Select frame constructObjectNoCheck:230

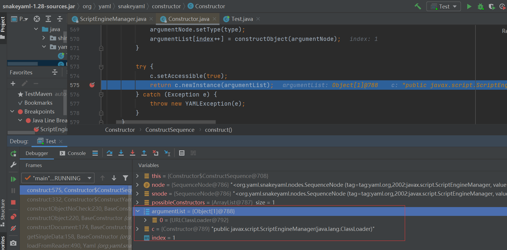[x=76, y=209]
